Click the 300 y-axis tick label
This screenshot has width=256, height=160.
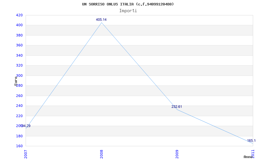tap(19, 76)
